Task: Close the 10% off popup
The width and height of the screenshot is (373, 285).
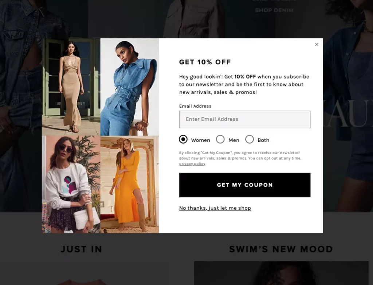Action: (x=317, y=44)
